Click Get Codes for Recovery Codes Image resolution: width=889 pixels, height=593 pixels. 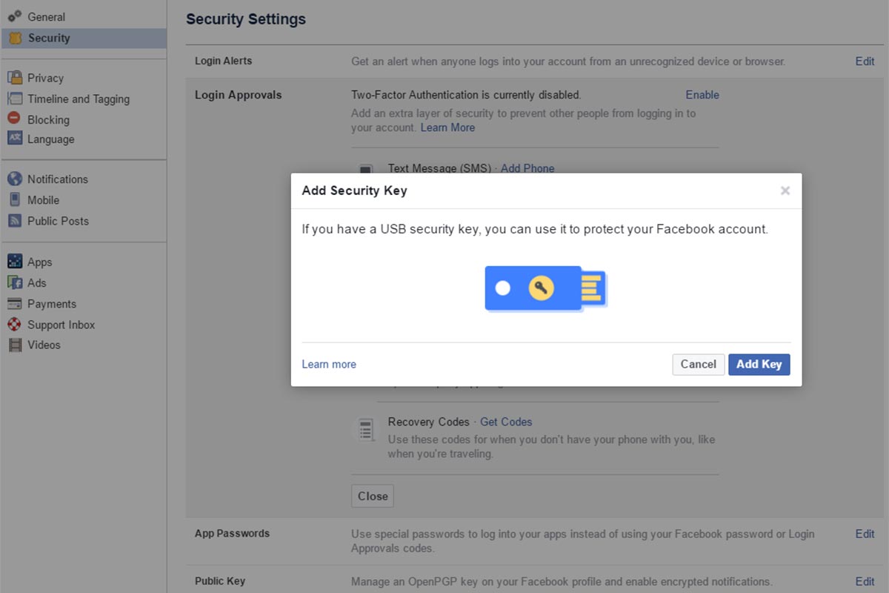click(x=506, y=422)
